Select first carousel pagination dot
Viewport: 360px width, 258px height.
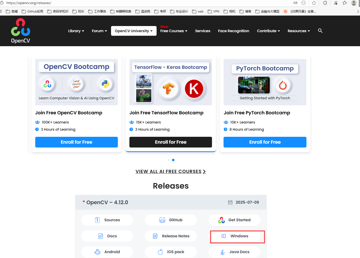169,160
